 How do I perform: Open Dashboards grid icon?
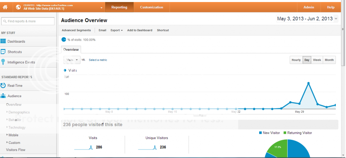(x=3, y=41)
